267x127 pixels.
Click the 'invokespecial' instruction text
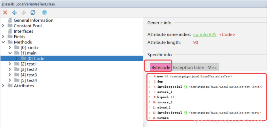click(x=170, y=87)
